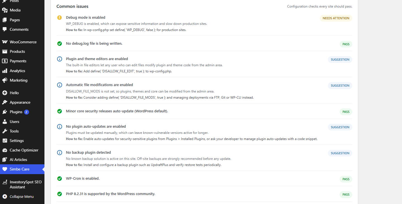Viewport: 402px width, 204px height.
Task: Collapse the admin sidebar menu
Action: point(22,196)
